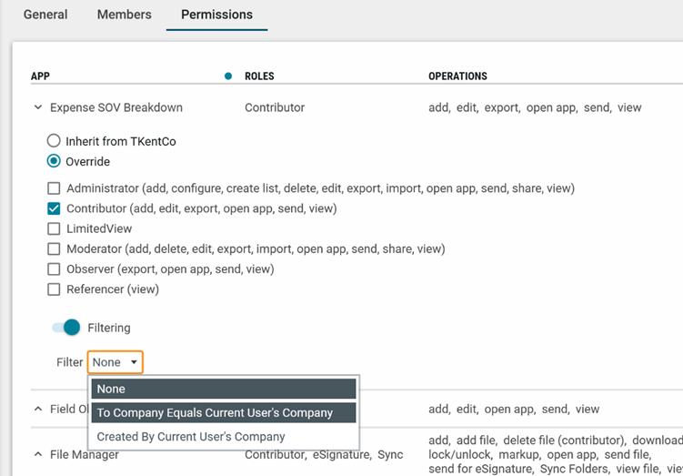Enable the LimitedView role checkbox
Viewport: 683px width, 476px height.
pos(55,229)
